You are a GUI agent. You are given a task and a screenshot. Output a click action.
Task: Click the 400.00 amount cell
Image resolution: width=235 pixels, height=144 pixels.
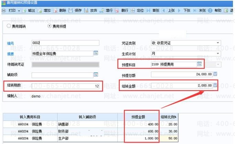pos(138,124)
